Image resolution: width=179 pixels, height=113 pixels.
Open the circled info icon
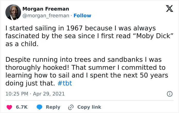point(169,94)
